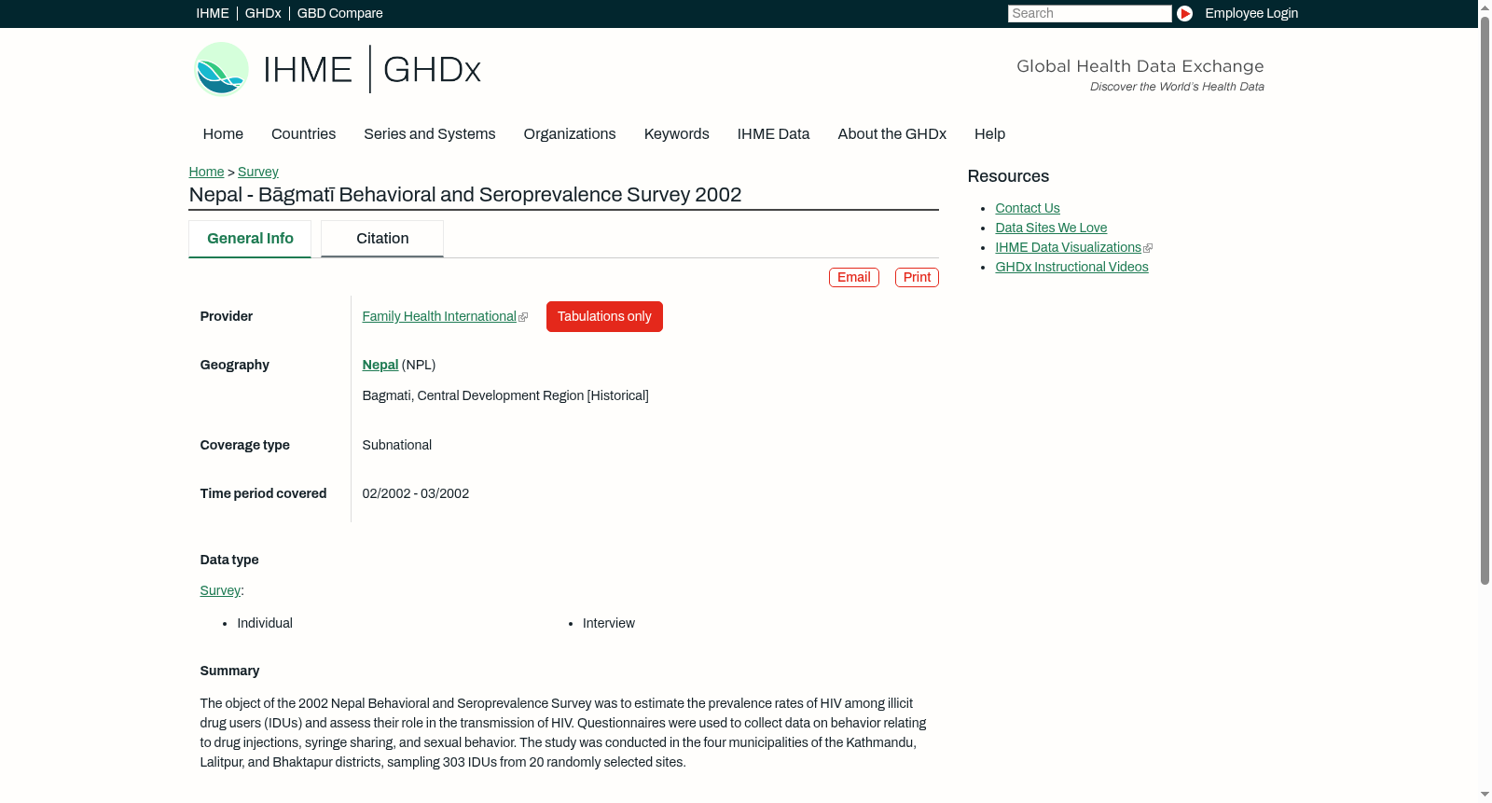Open Keywords menu item
Image resolution: width=1492 pixels, height=803 pixels.
677,134
